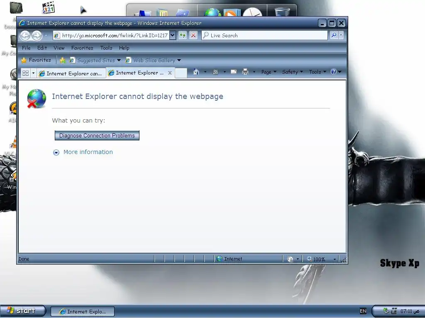
Task: Open Protected Mode status icon in status bar
Action: [x=290, y=259]
